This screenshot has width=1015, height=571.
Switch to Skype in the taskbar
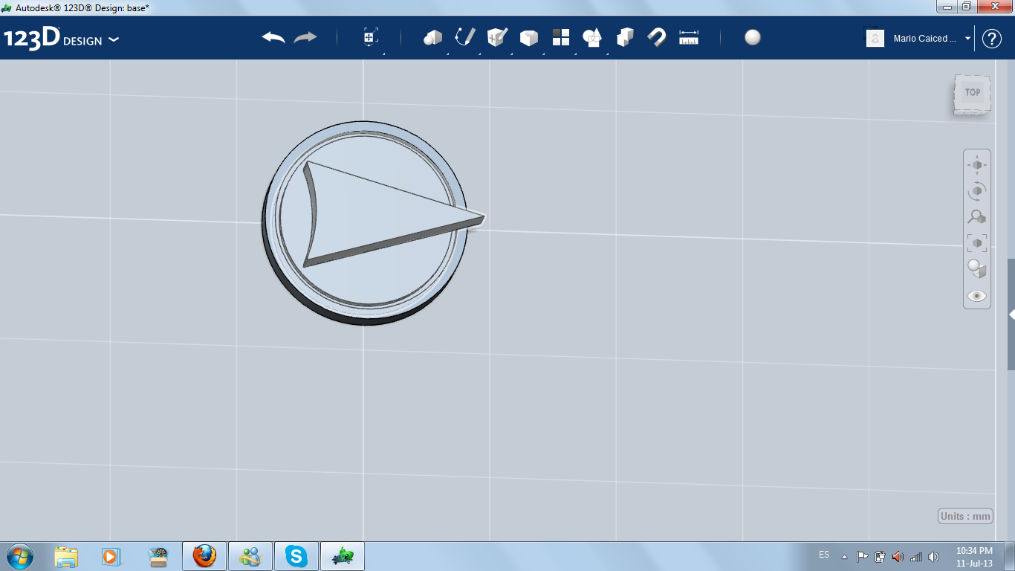pyautogui.click(x=296, y=556)
